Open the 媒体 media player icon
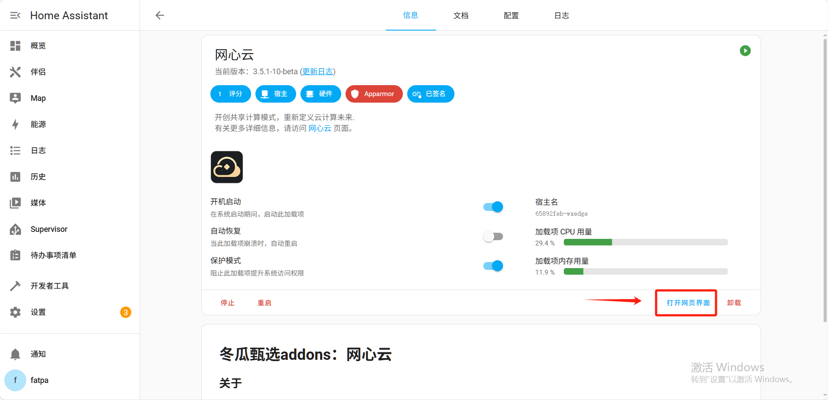828x400 pixels. tap(15, 203)
